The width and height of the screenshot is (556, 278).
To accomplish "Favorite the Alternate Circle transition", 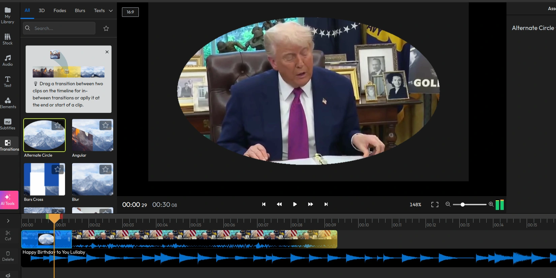I will [58, 125].
